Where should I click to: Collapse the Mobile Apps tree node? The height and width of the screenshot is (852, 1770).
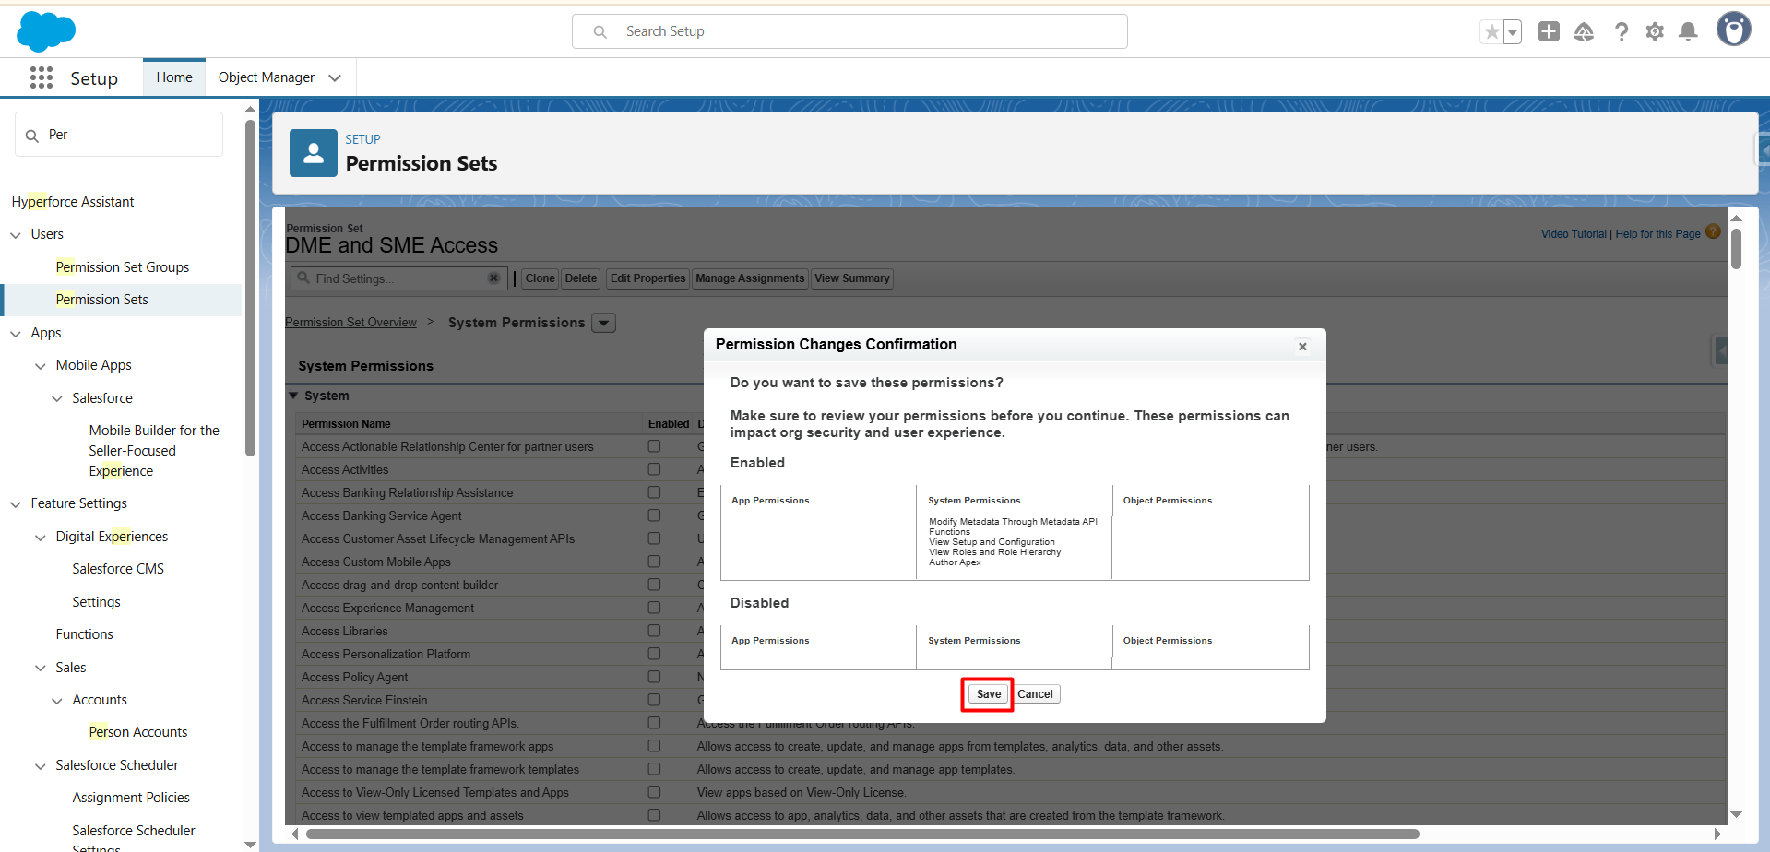[41, 366]
